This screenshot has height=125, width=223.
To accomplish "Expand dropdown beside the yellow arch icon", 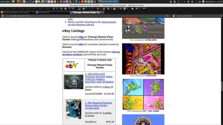I will point(139,9).
